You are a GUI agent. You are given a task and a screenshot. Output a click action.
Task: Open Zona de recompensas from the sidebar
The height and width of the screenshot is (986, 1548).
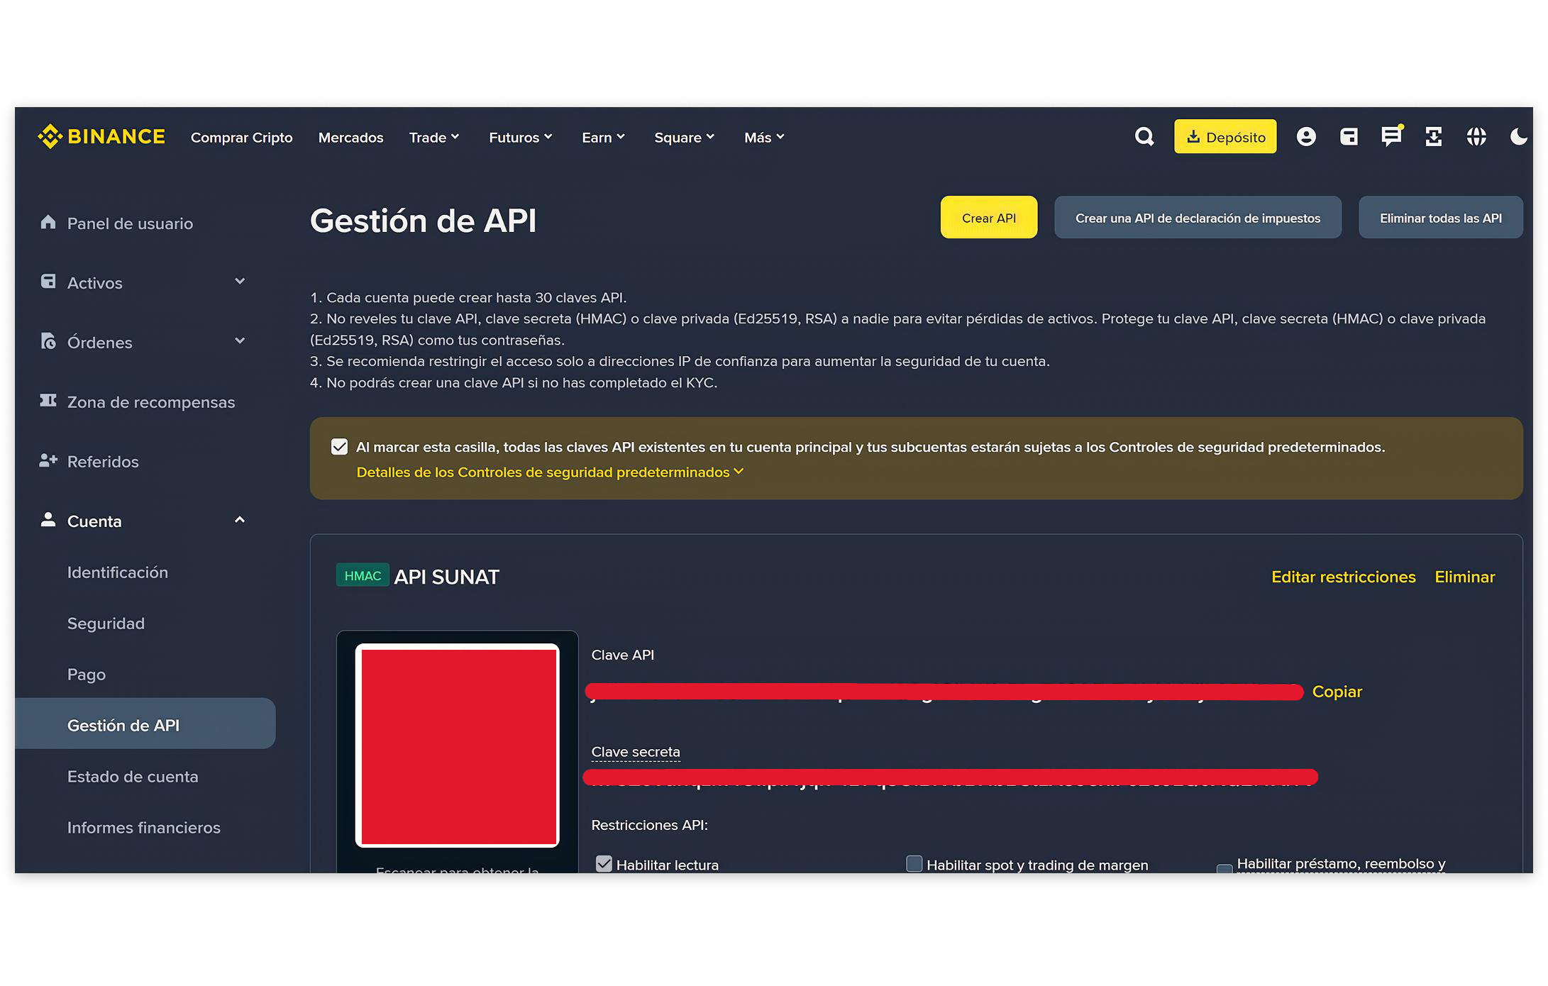(x=151, y=401)
